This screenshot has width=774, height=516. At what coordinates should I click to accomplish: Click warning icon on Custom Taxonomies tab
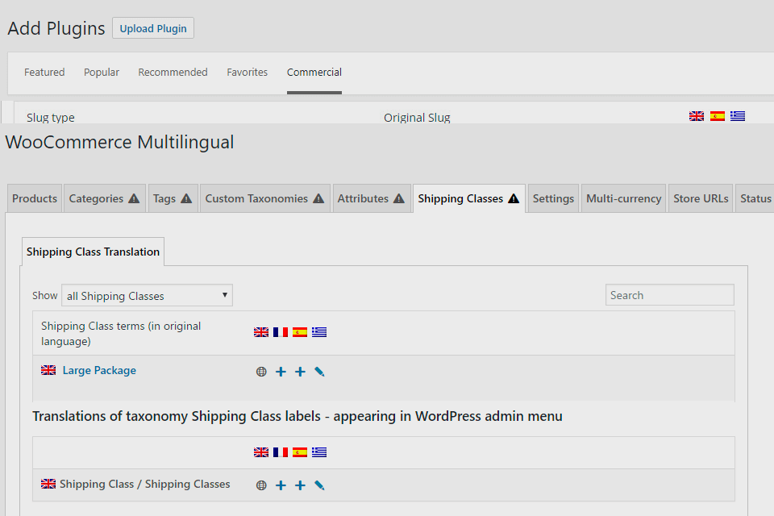[x=319, y=198]
